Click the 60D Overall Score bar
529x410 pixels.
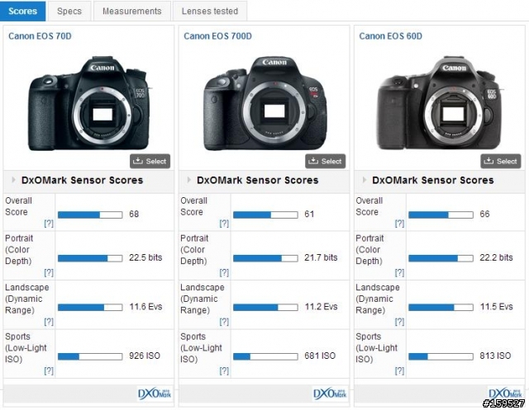click(441, 214)
